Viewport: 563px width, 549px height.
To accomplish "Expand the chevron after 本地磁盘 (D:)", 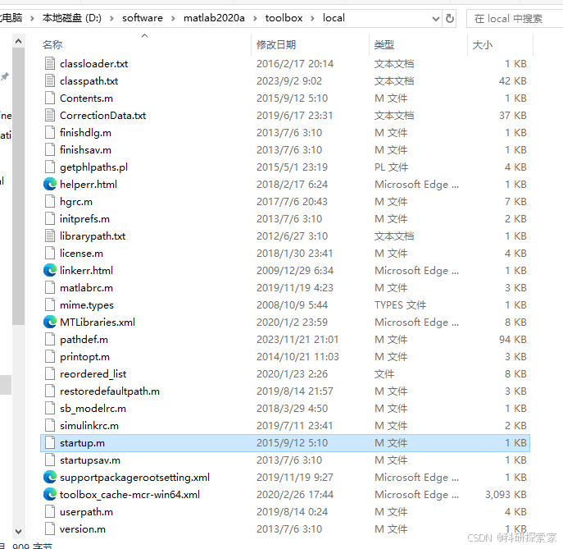I will click(x=111, y=18).
